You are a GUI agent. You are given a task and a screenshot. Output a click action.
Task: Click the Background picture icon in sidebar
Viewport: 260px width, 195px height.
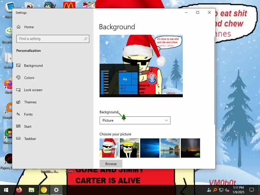18,65
